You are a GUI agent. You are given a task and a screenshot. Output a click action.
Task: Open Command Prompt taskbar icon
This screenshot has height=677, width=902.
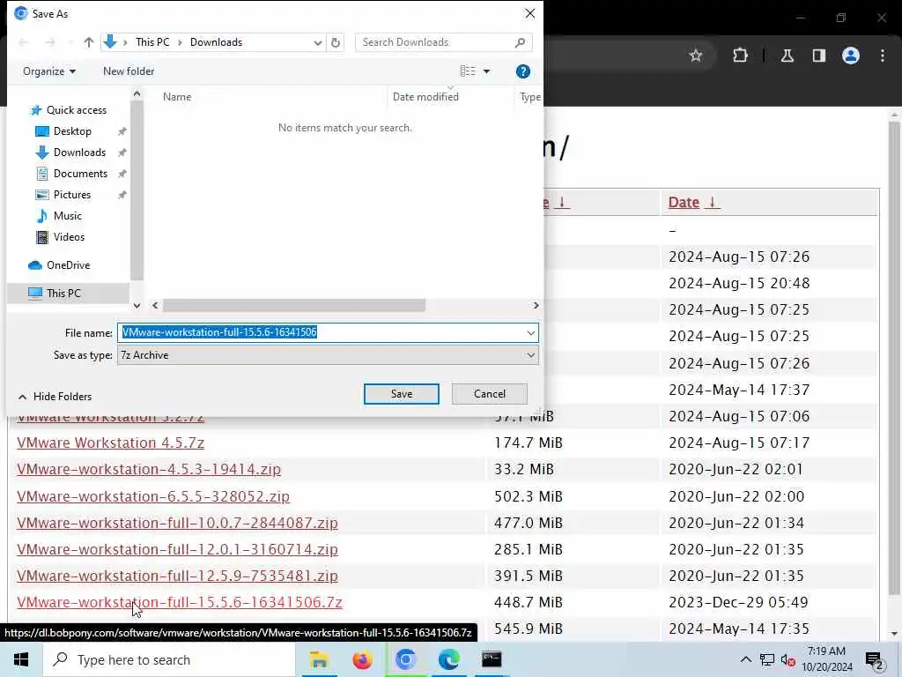coord(492,659)
